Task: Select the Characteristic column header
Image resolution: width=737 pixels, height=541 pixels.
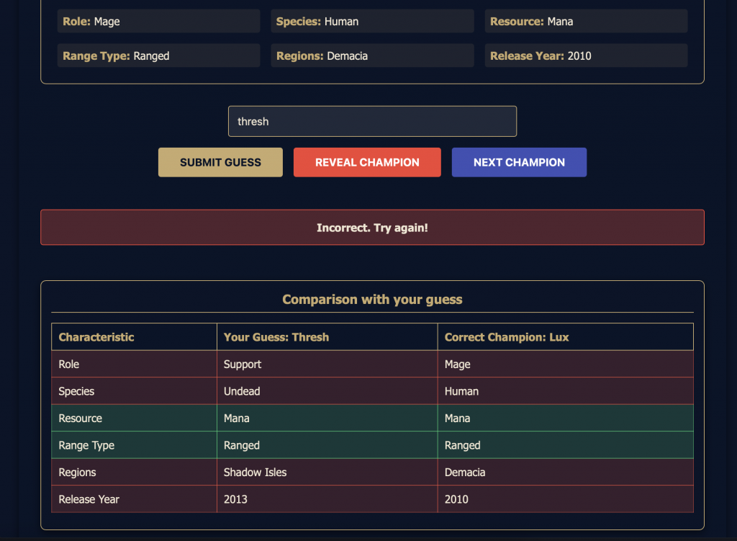Action: point(134,337)
